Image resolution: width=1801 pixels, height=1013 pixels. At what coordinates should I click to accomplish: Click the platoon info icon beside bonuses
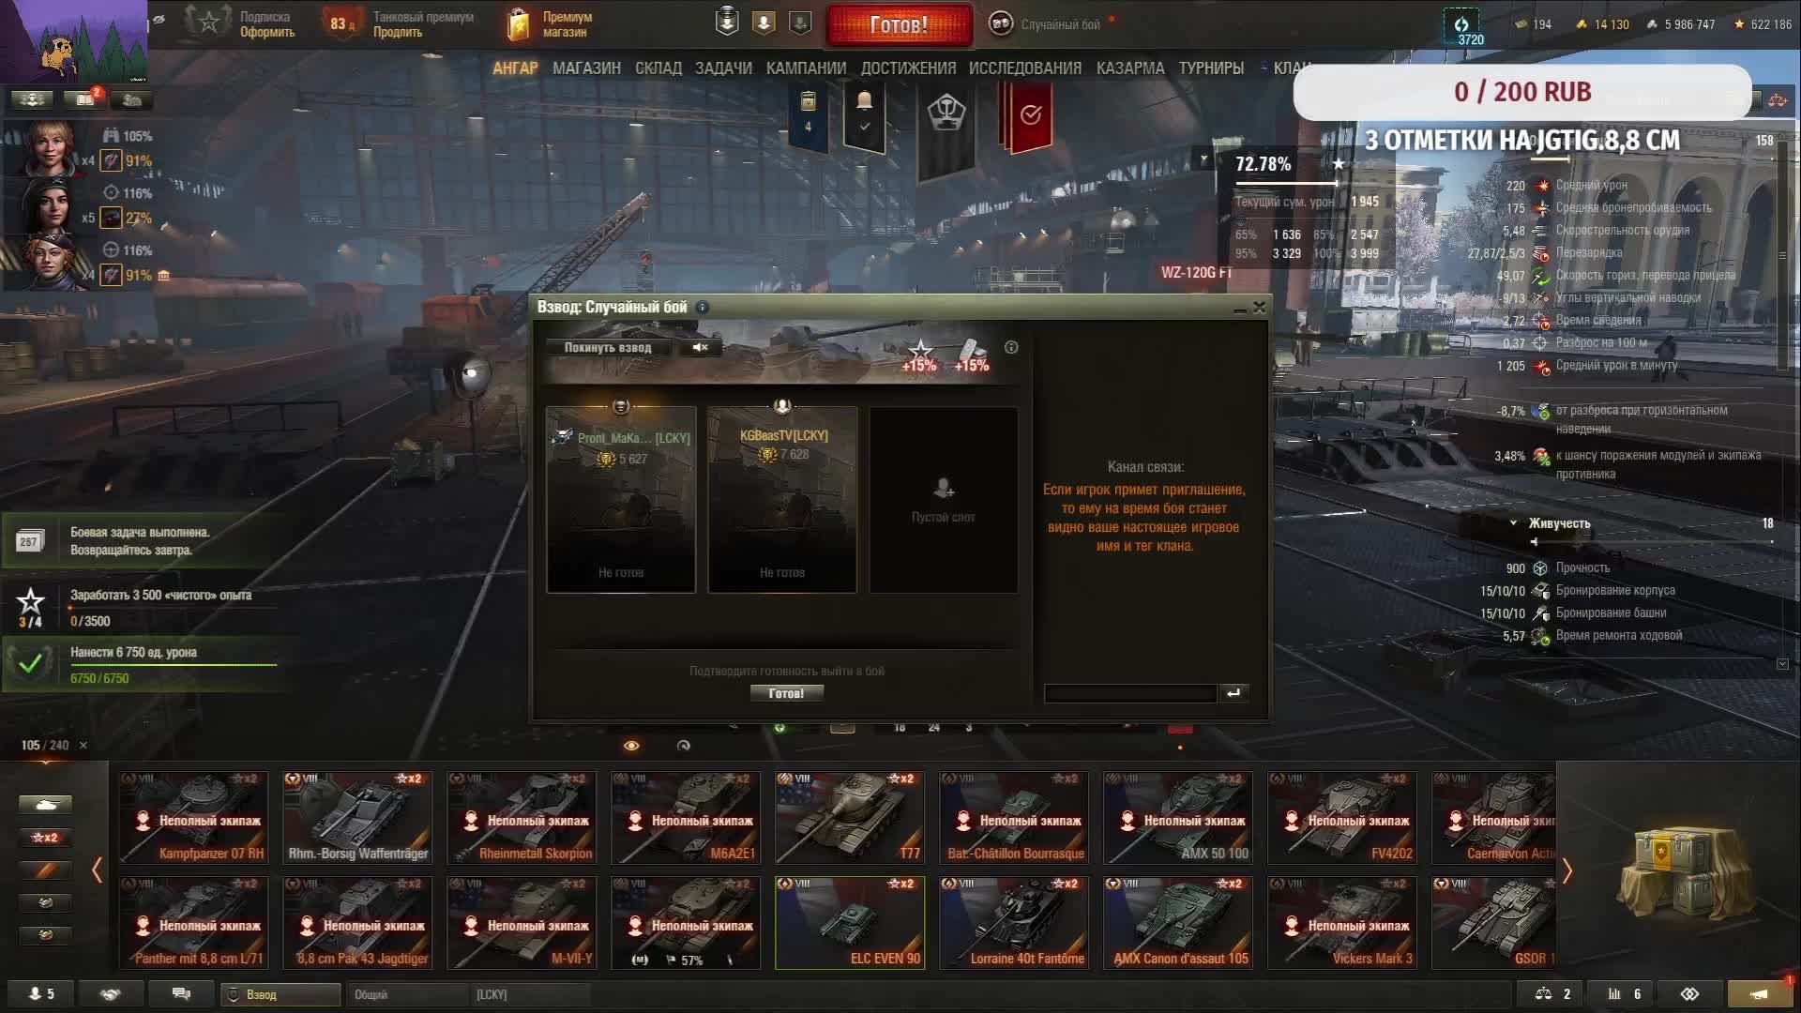click(x=1011, y=347)
